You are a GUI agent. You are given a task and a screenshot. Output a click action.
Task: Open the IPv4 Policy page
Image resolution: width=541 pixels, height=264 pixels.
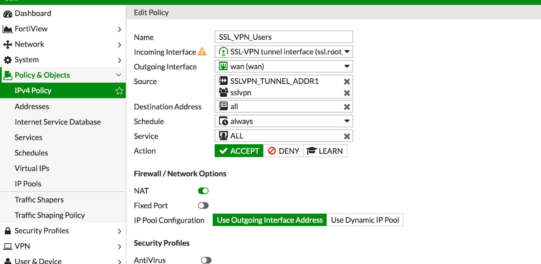click(x=63, y=90)
